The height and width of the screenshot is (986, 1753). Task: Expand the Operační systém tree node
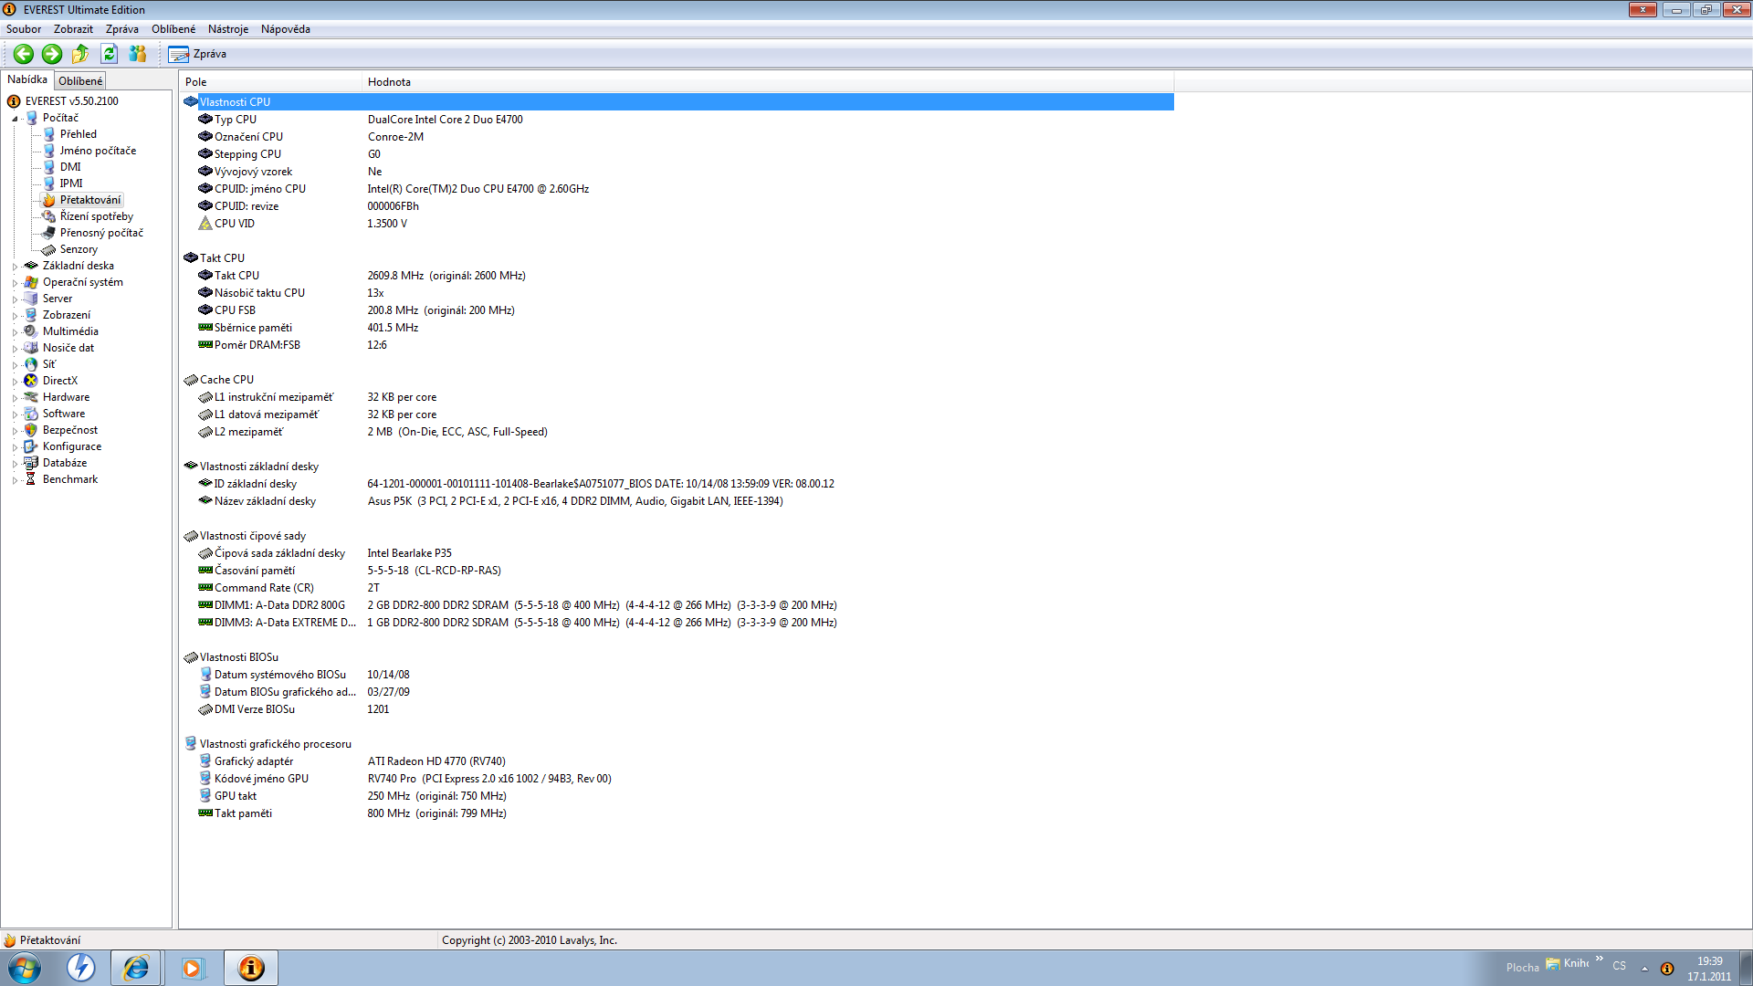[15, 283]
